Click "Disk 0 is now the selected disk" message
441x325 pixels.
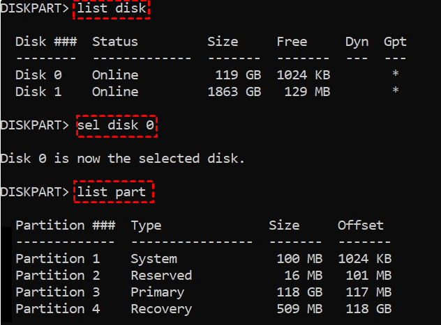click(123, 158)
